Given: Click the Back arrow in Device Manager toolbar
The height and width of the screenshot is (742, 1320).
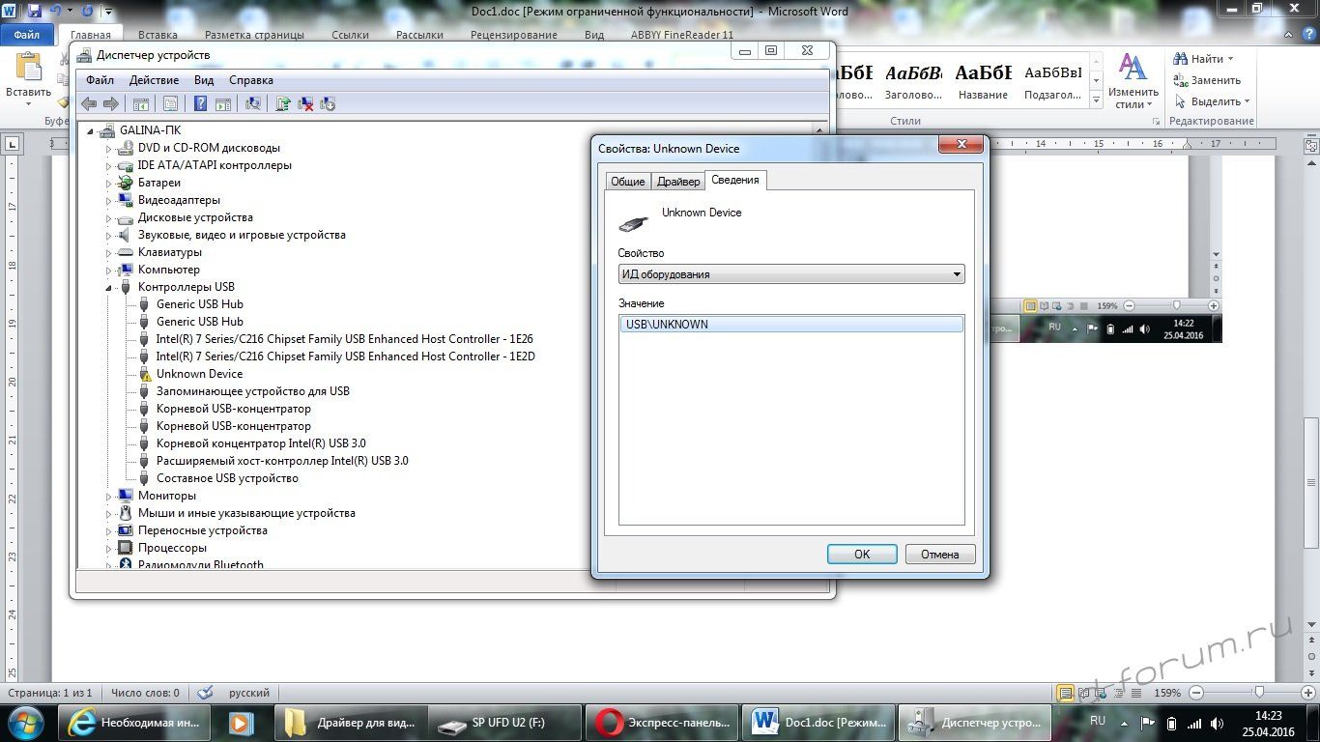Looking at the screenshot, I should click(89, 103).
